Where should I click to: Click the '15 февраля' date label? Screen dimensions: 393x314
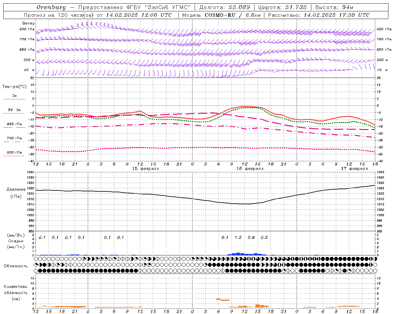(x=146, y=168)
